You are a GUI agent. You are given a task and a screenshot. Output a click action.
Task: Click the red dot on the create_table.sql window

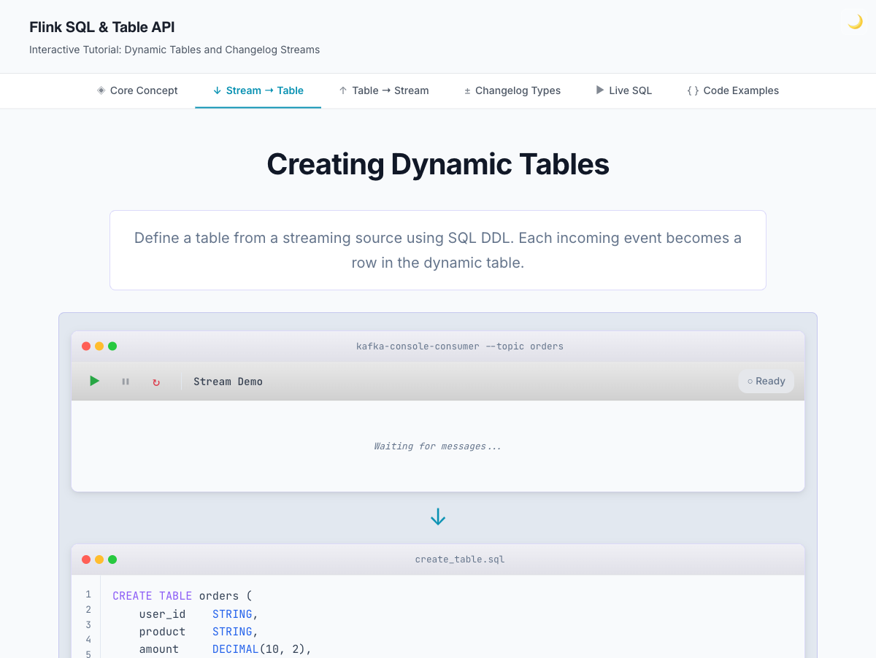point(86,560)
